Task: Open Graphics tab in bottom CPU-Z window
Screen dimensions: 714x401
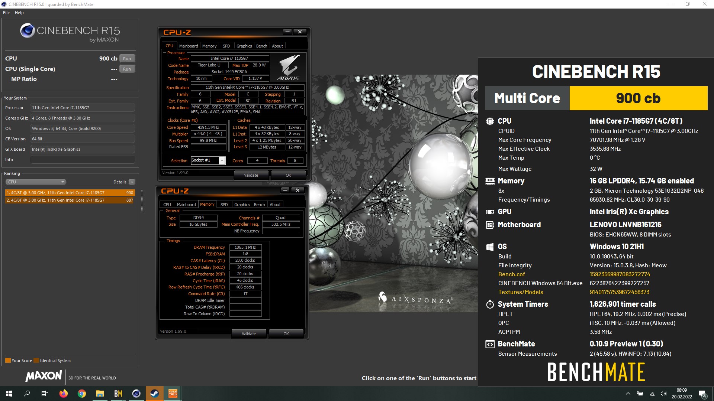Action: click(x=242, y=205)
